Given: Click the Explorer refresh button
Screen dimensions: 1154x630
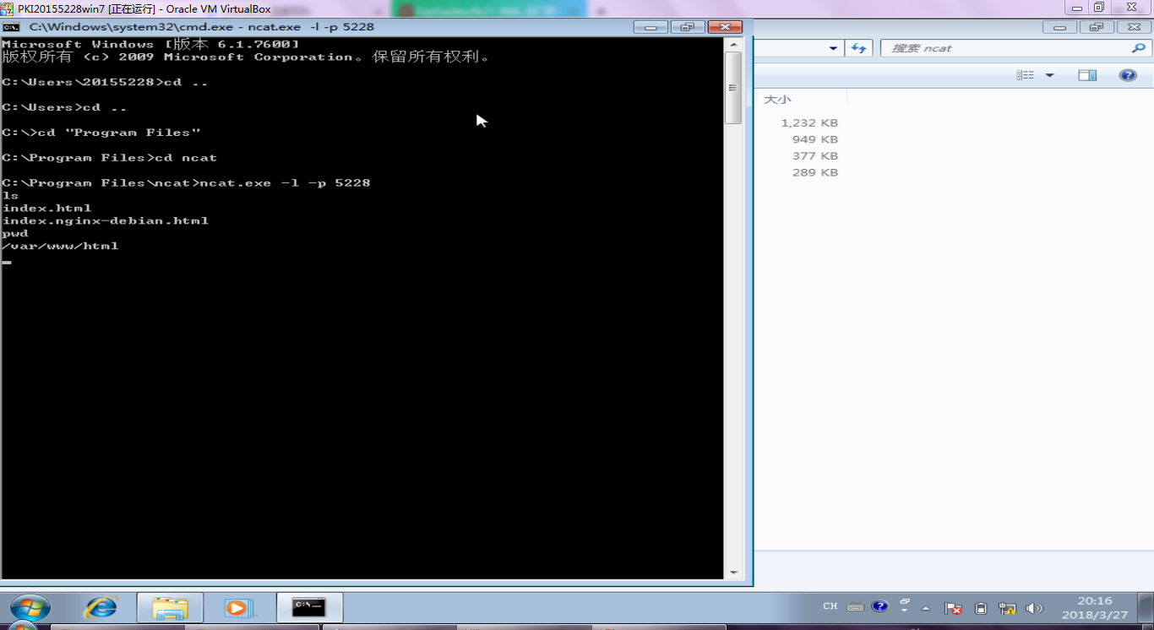Looking at the screenshot, I should click(x=859, y=48).
